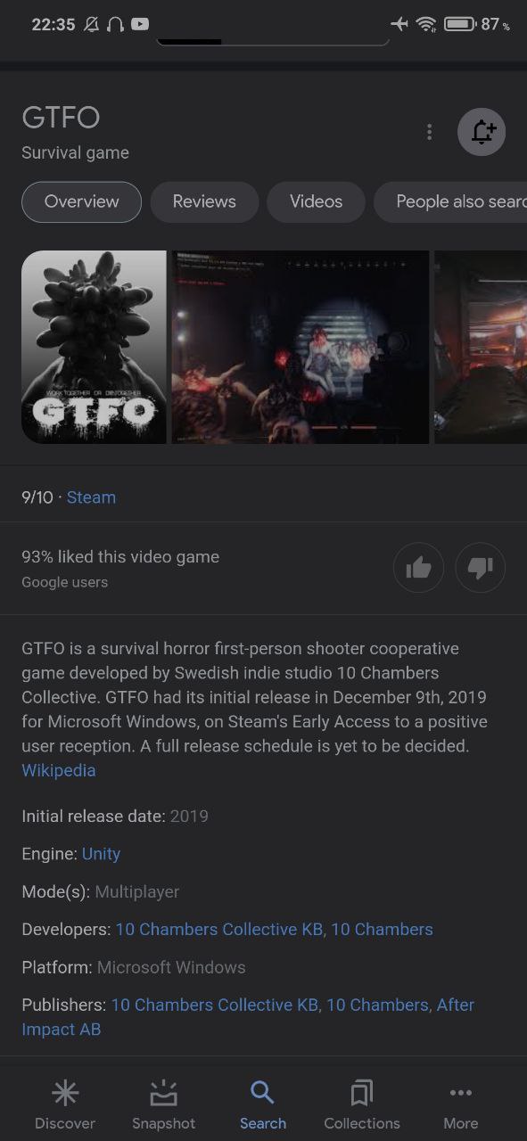Select the Overview chip
This screenshot has width=527, height=1141.
[x=81, y=201]
